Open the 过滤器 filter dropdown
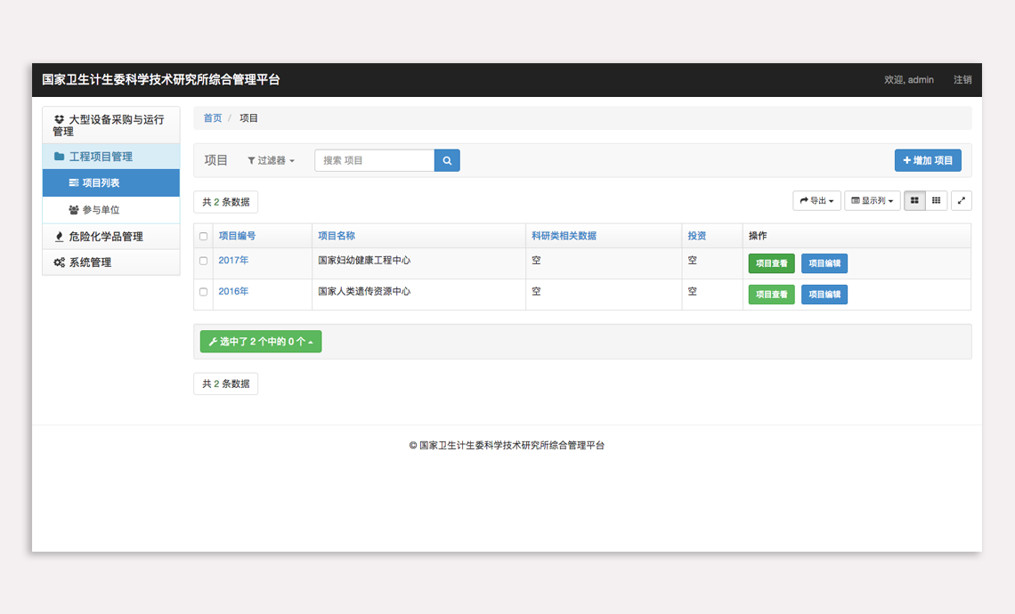The height and width of the screenshot is (614, 1015). pyautogui.click(x=271, y=161)
